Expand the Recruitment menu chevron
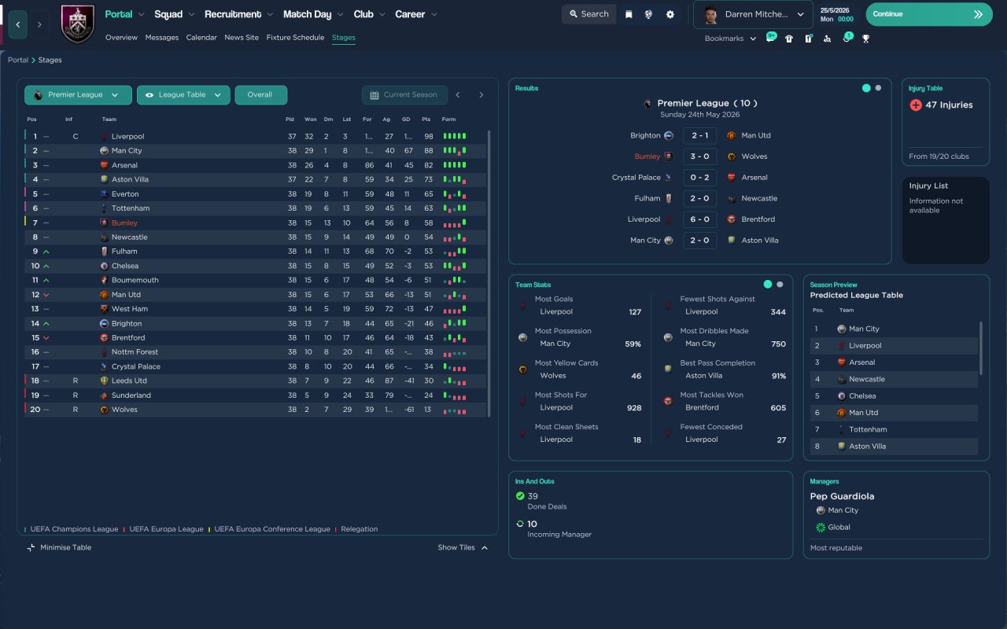Screen dimensions: 1007x629 click(x=270, y=15)
